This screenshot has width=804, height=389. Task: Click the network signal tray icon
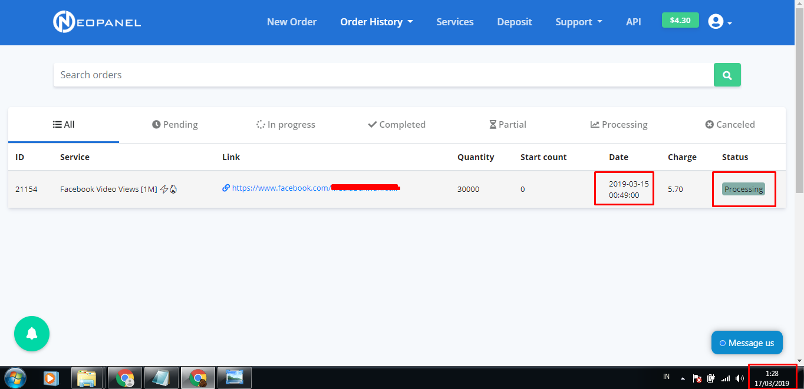(x=726, y=378)
